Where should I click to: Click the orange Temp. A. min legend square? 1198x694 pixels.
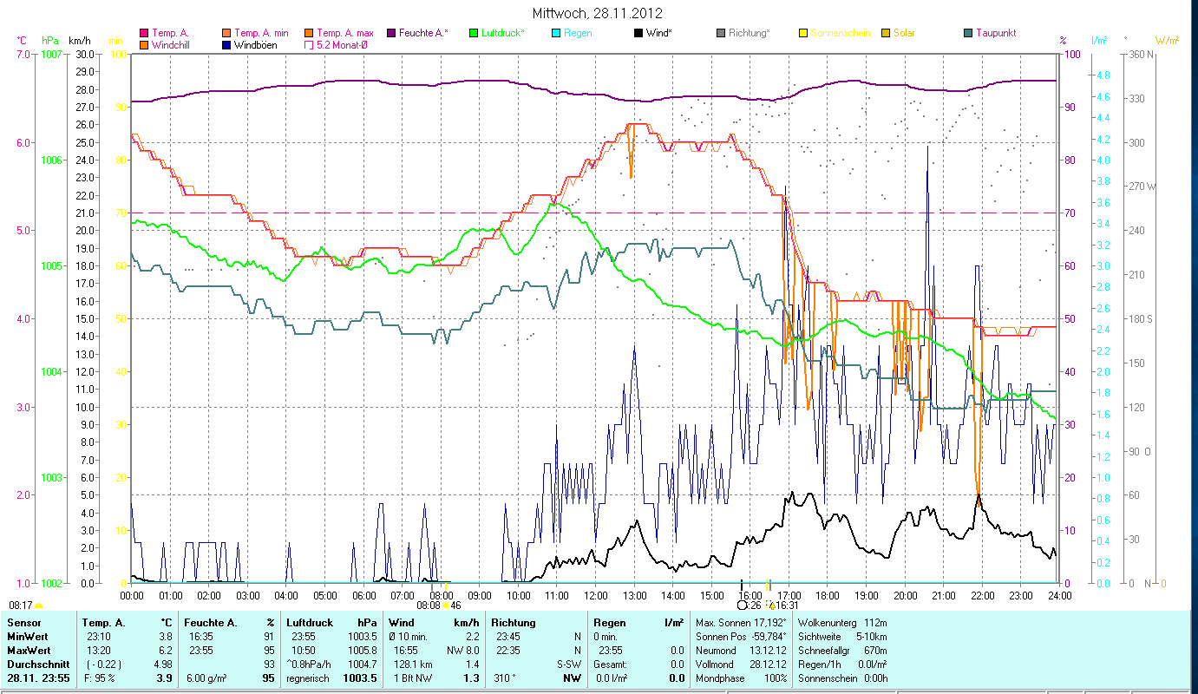click(227, 34)
